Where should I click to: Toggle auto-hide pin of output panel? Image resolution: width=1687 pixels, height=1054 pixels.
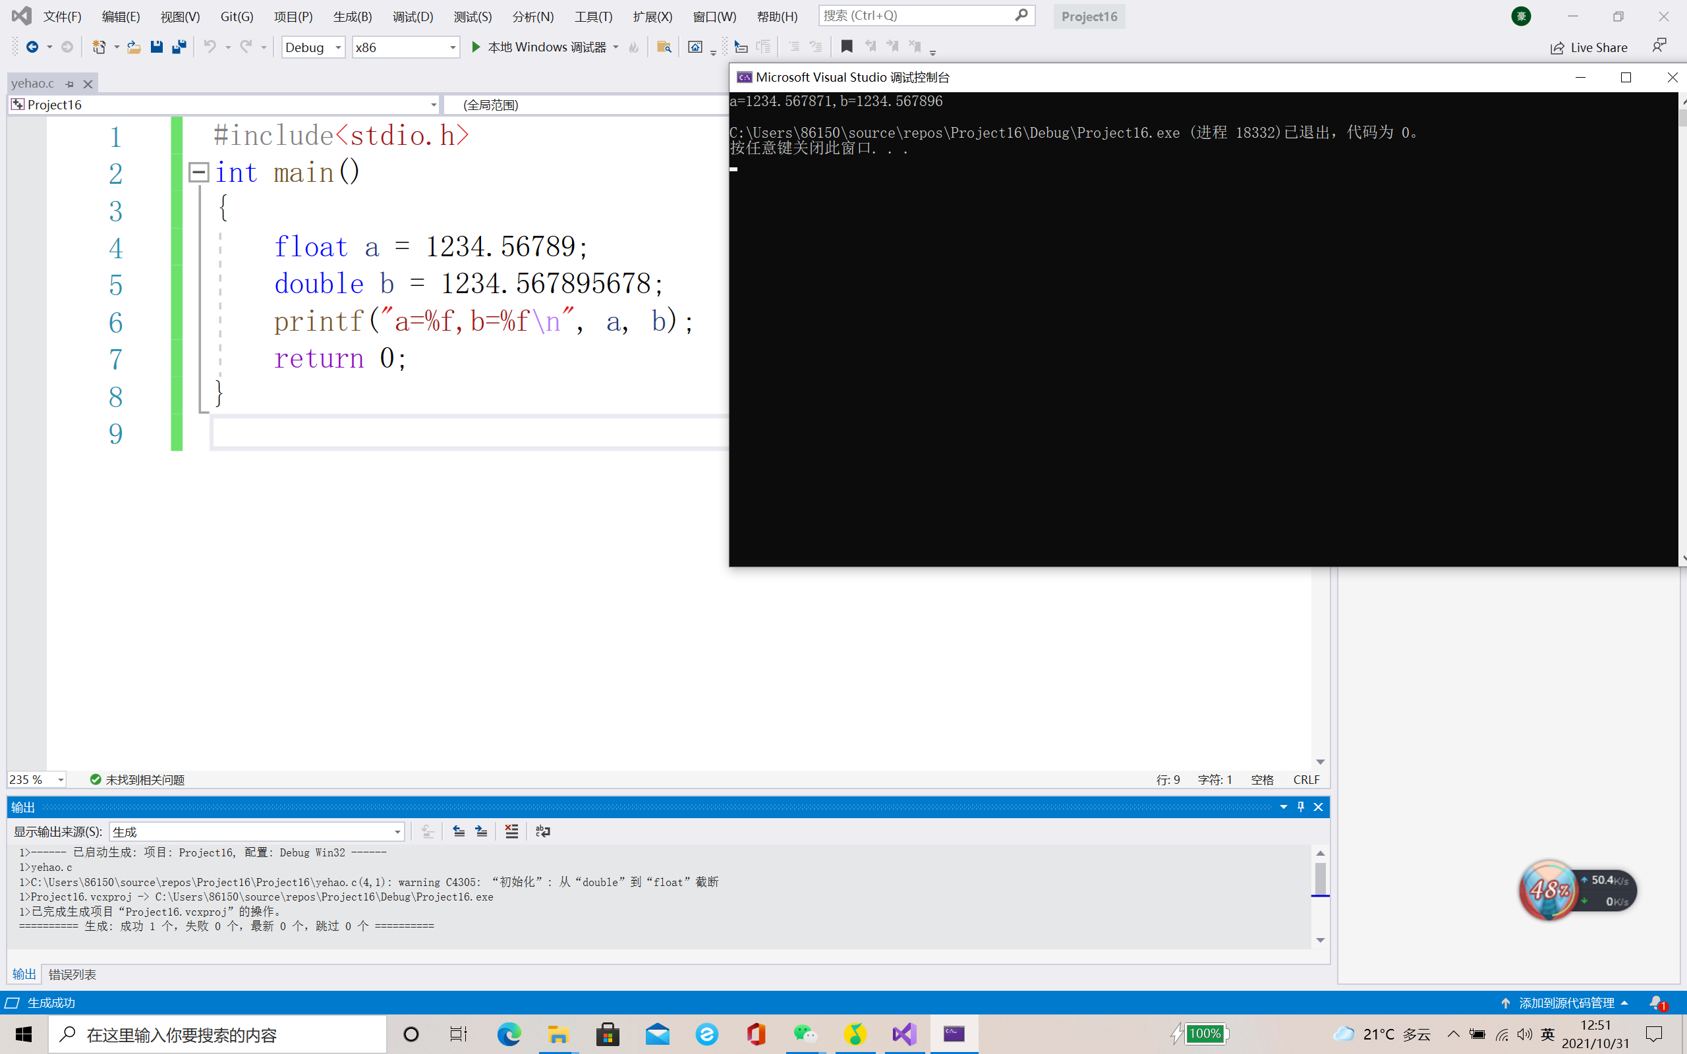coord(1300,806)
